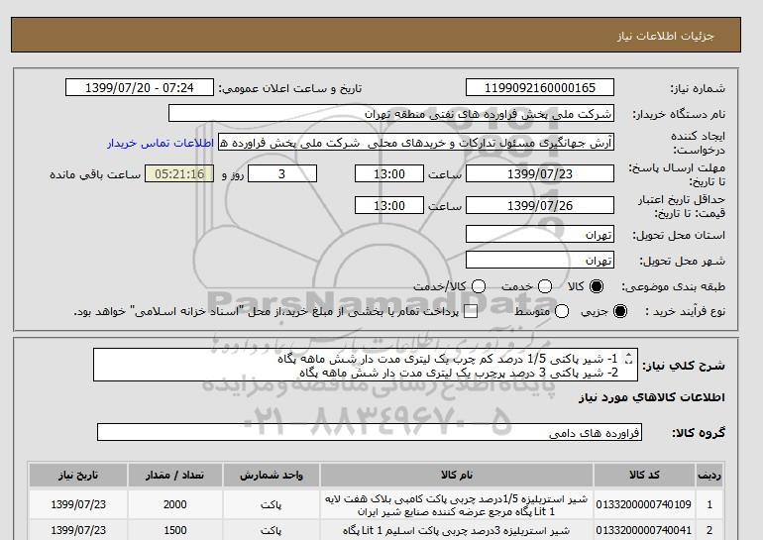Click row 1 unit cell پاکت

(x=272, y=504)
